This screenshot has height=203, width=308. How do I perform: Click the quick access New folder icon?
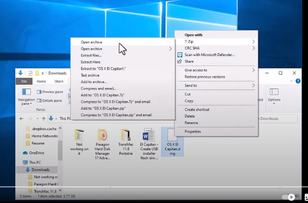37,73
